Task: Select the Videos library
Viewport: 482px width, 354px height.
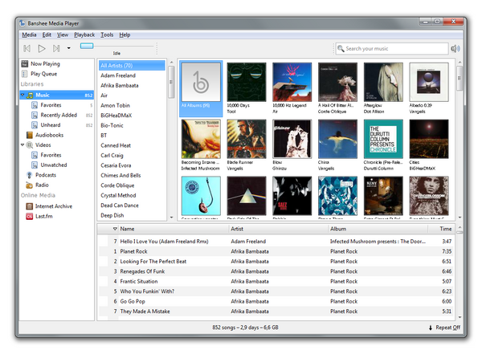Action: (57, 145)
